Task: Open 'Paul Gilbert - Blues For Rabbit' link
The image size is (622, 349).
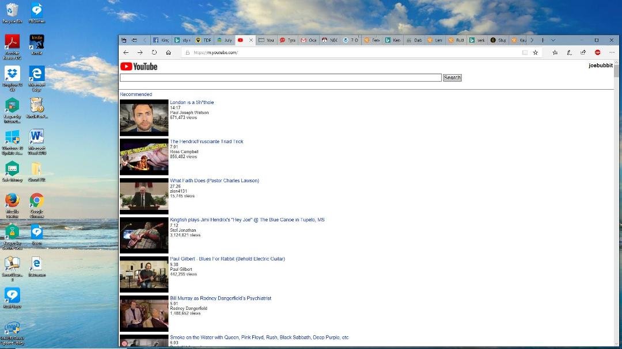Action: 227,259
